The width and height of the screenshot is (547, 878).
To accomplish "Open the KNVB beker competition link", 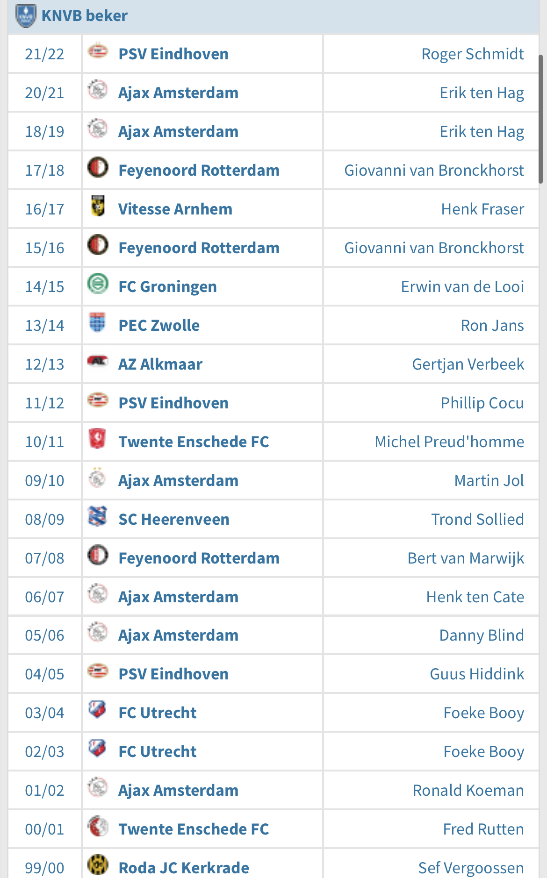I will click(x=85, y=15).
